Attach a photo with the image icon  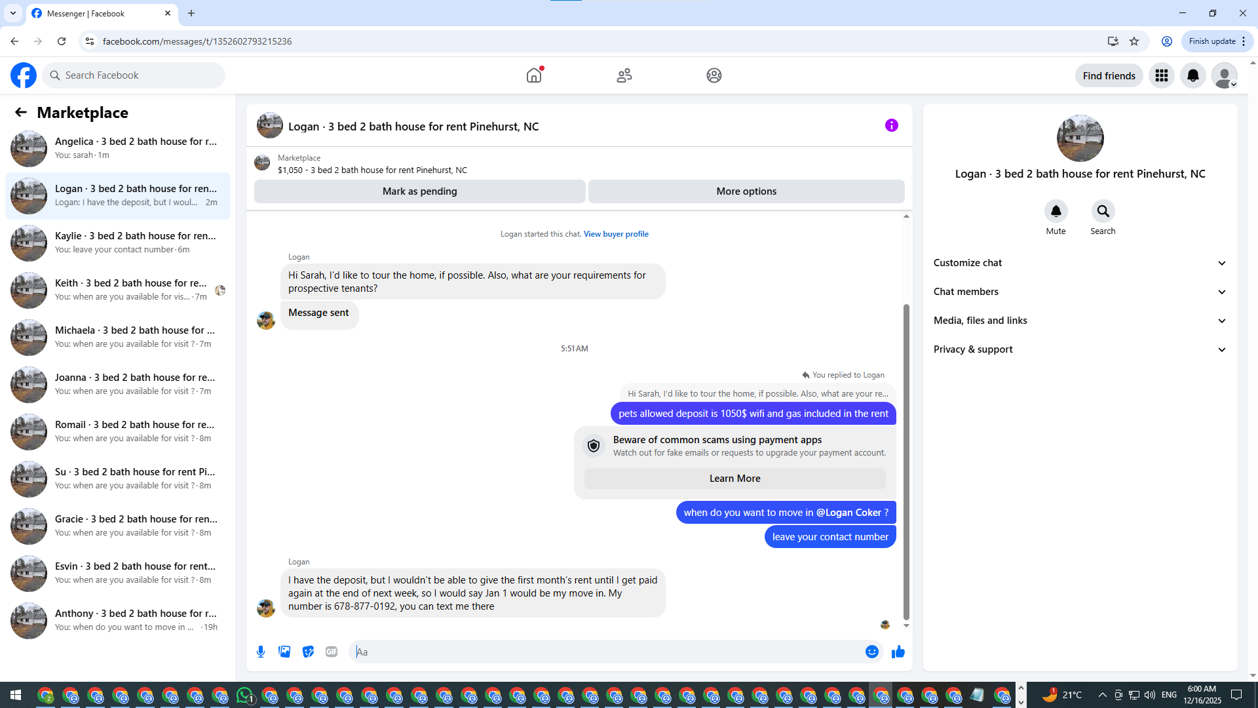point(284,652)
